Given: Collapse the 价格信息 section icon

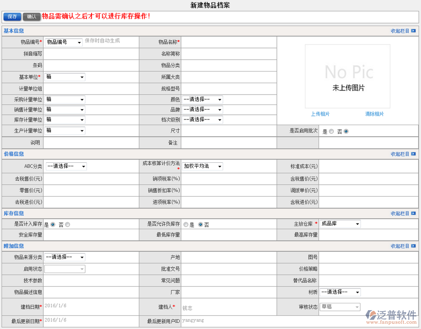Looking at the screenshot, I should (x=413, y=154).
